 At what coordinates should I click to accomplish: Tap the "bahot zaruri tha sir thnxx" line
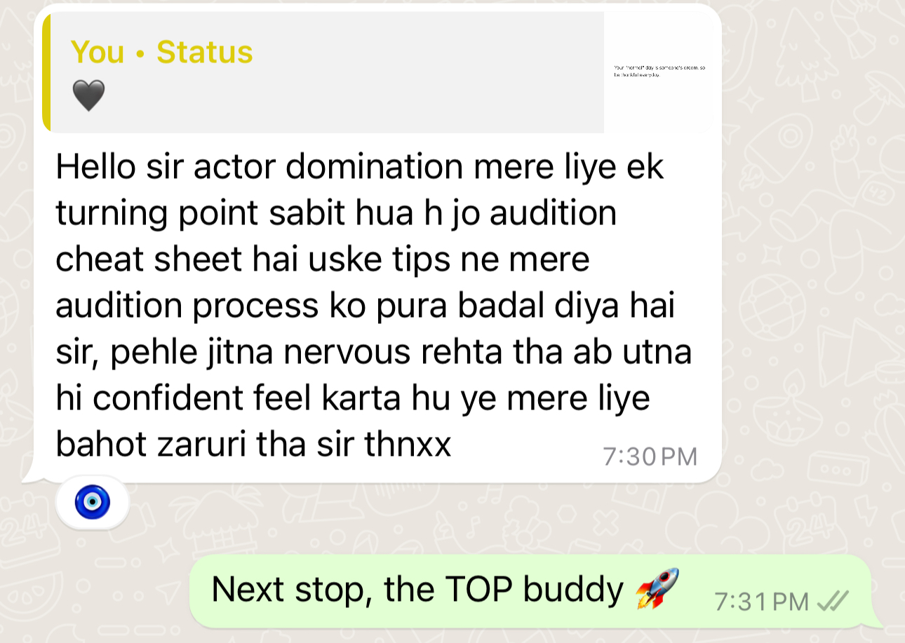(253, 445)
